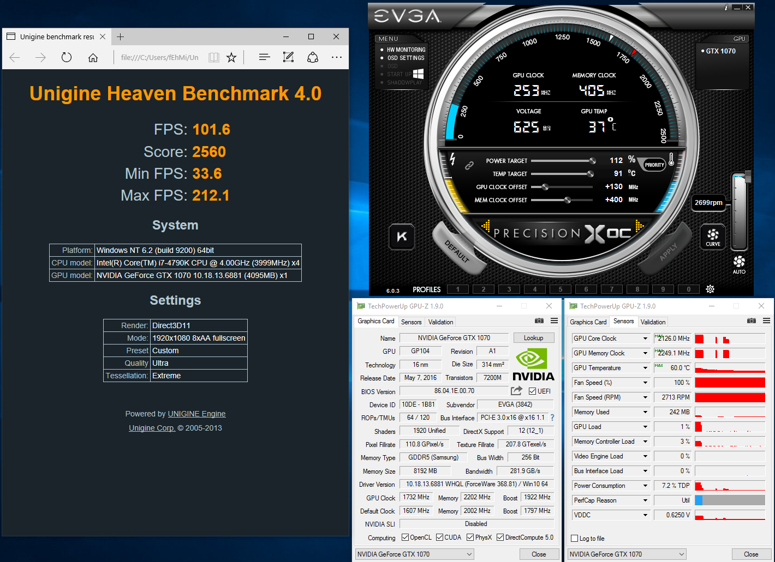Toggle the CUDA checkbox
The width and height of the screenshot is (775, 562).
(440, 537)
